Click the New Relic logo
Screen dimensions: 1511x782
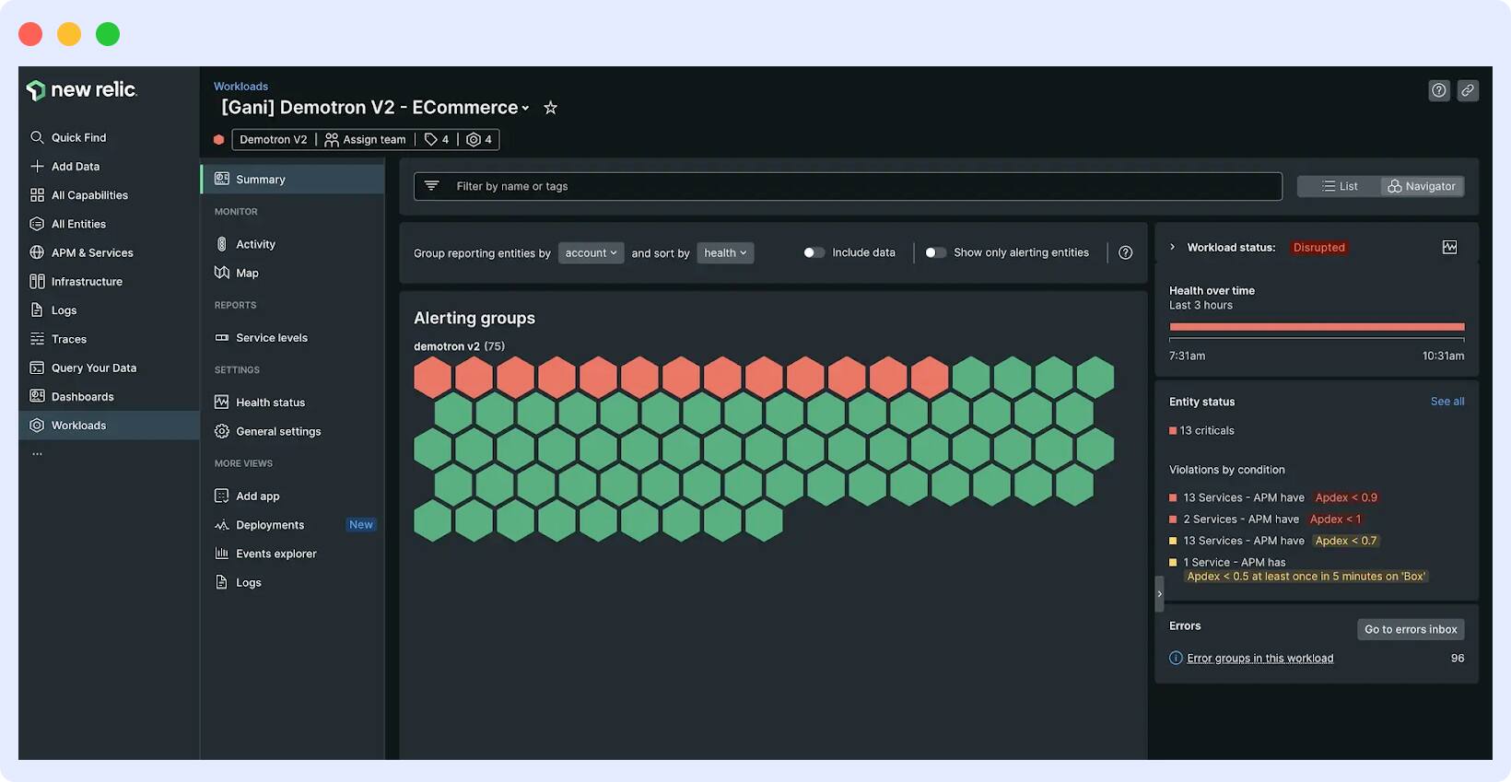(81, 89)
